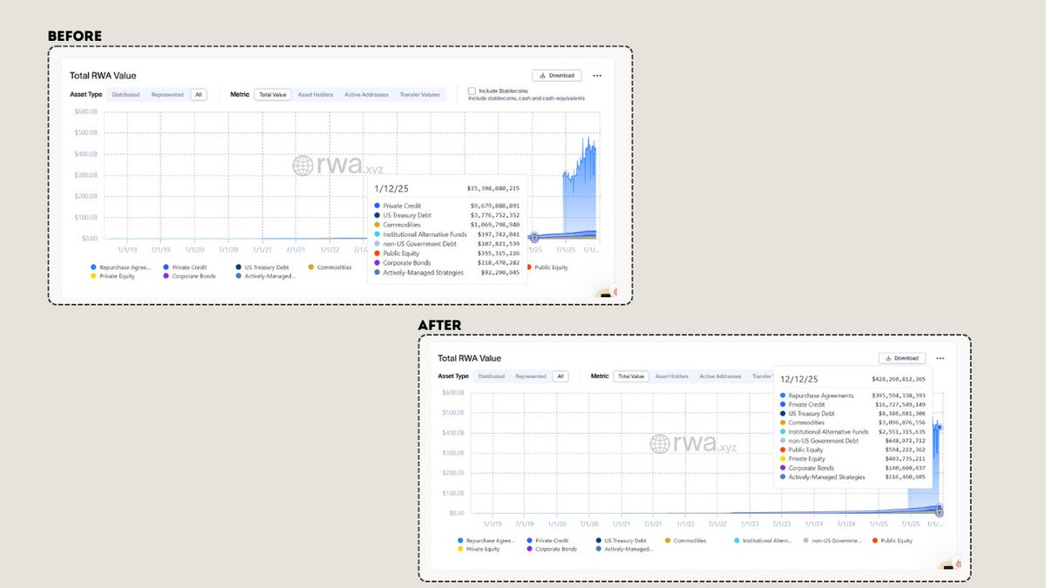Select Represented asset type in BEFORE panel
Screen dimensions: 1046x588
(x=167, y=94)
